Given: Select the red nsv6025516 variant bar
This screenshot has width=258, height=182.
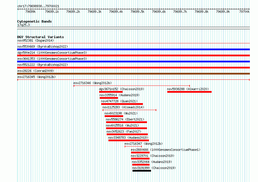Looking at the screenshot, I should point(126,128).
